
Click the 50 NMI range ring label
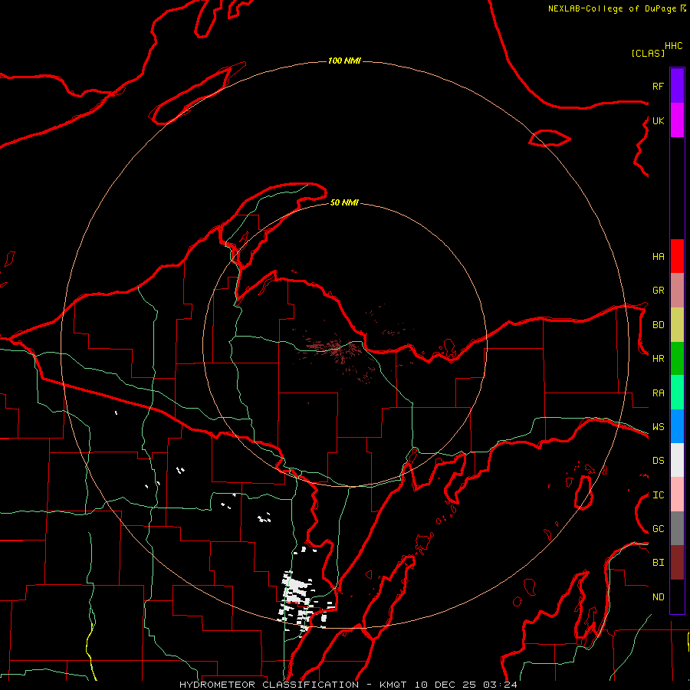344,202
